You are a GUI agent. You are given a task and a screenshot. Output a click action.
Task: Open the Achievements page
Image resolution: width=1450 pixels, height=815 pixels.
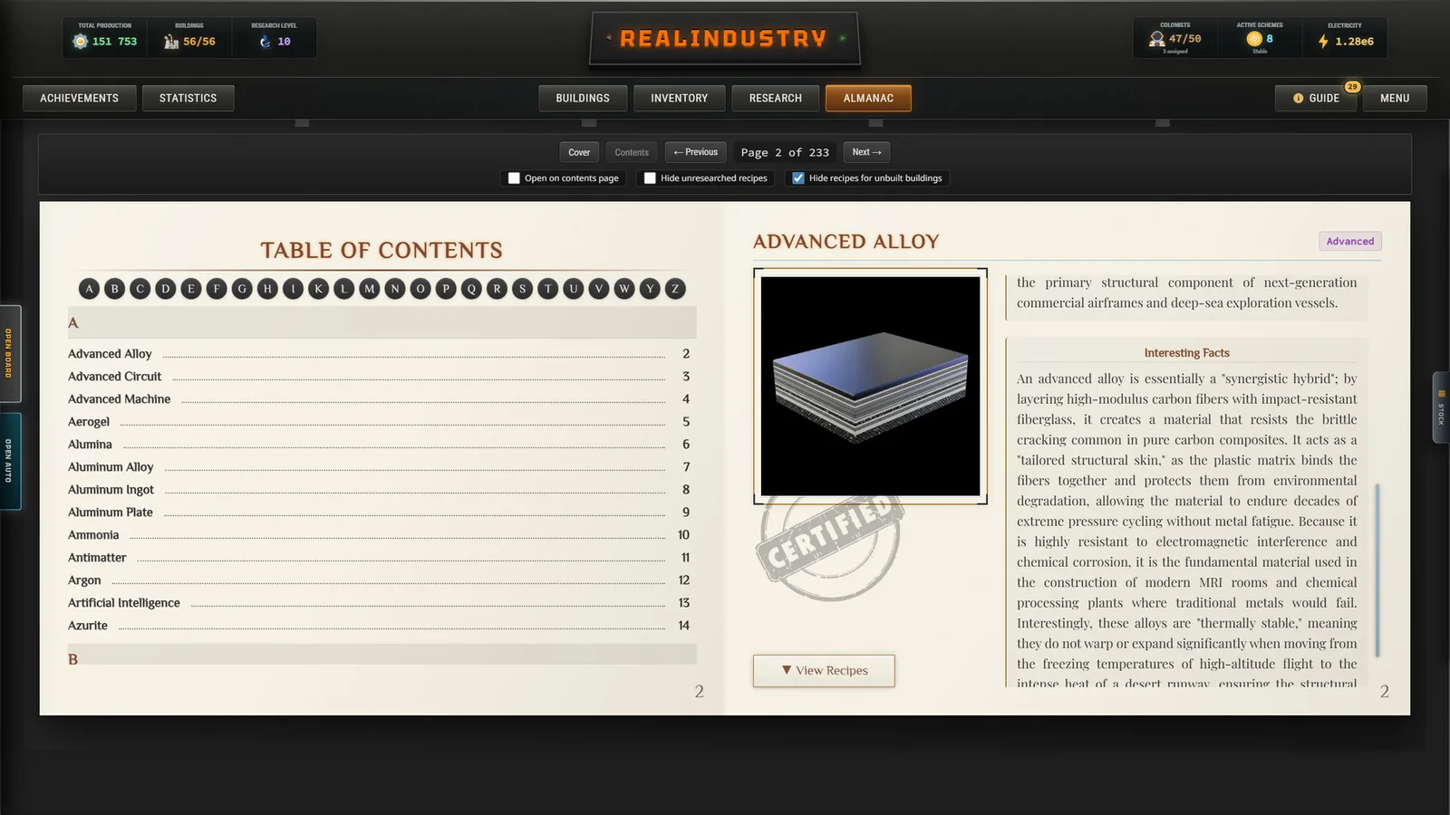pyautogui.click(x=79, y=98)
